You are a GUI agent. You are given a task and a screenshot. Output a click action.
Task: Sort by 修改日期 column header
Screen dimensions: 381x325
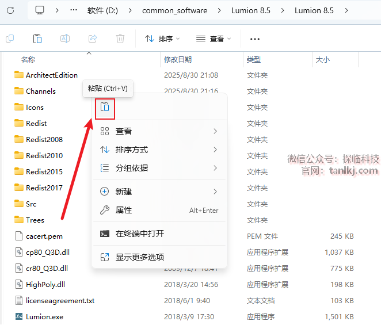[x=178, y=59]
